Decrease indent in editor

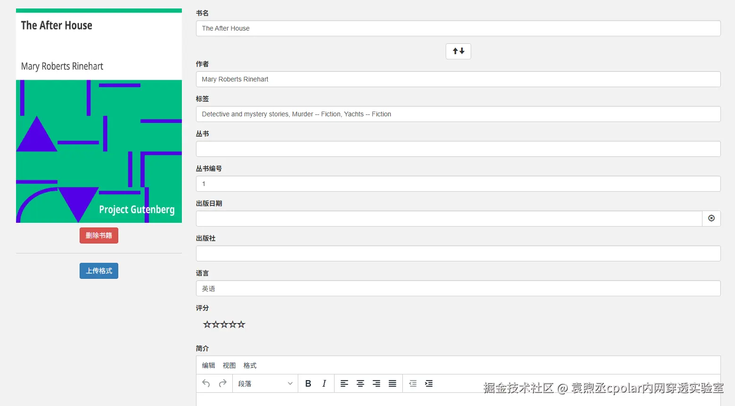point(413,383)
